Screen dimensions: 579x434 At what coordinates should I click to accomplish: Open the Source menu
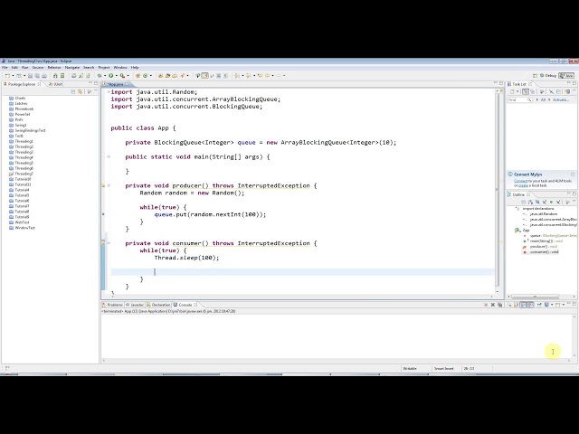[38, 68]
